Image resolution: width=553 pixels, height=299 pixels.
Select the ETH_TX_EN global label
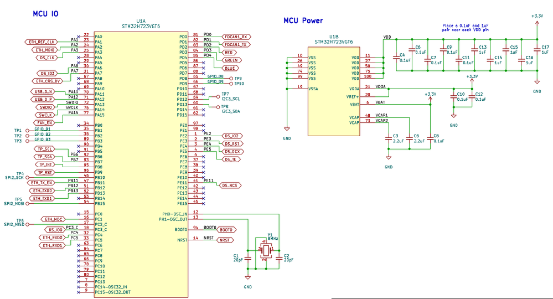click(42, 183)
